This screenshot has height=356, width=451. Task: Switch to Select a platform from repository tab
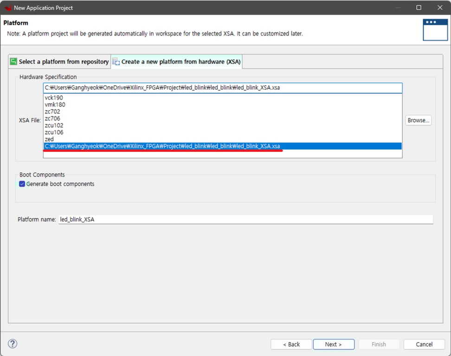pos(59,62)
